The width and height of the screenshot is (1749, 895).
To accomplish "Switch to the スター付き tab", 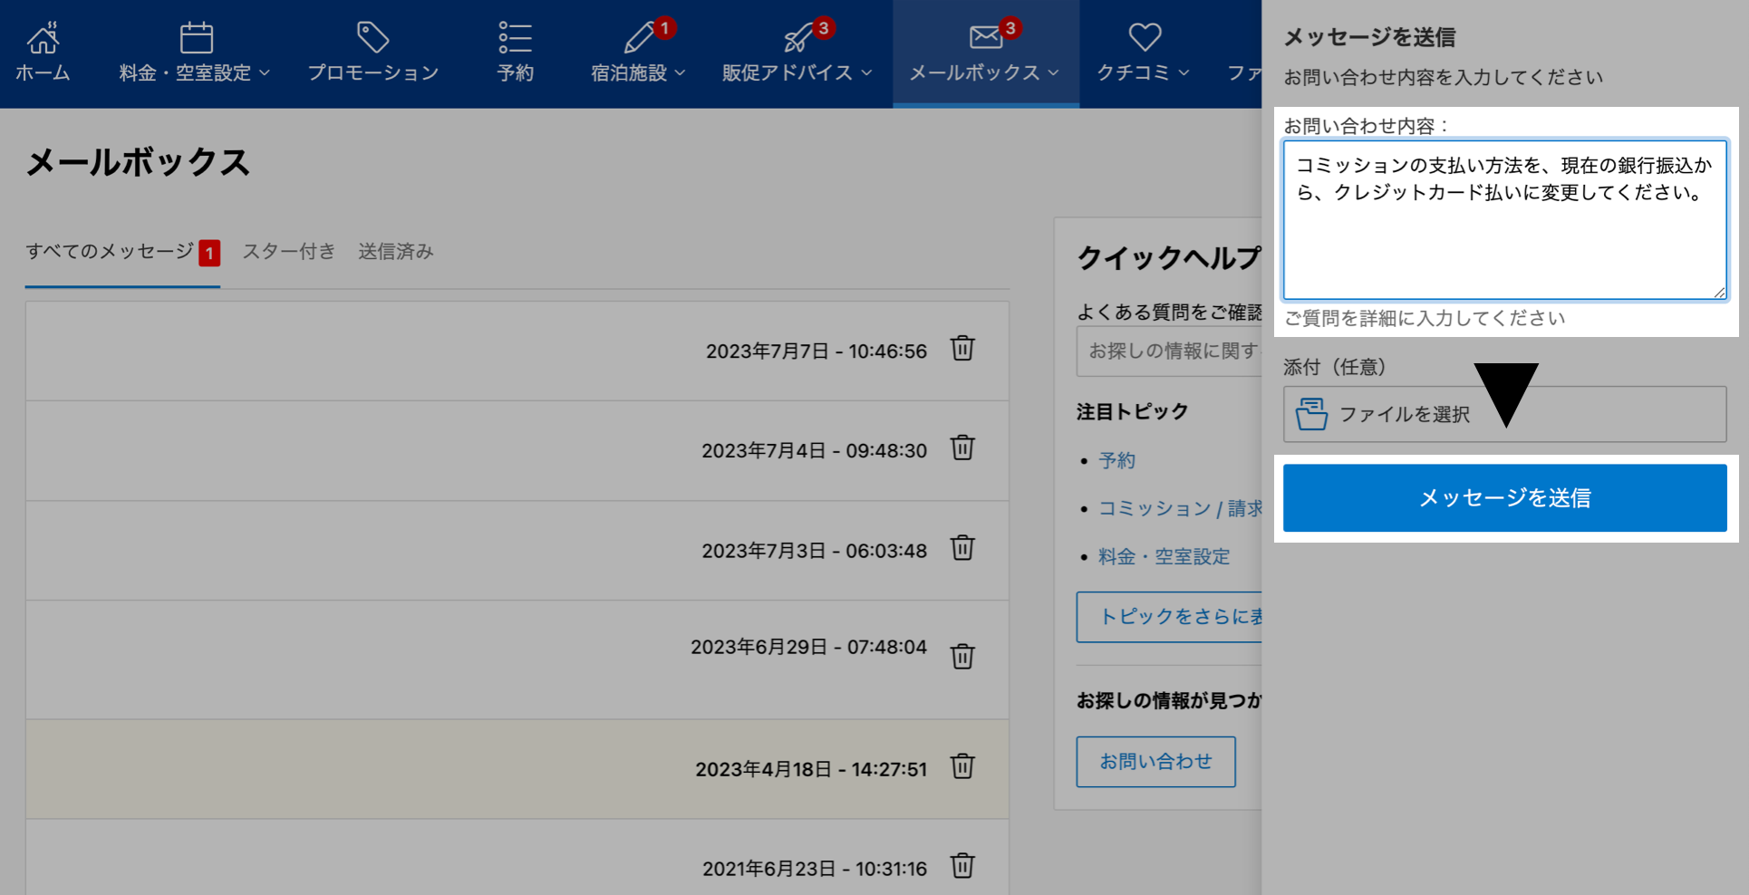I will 288,252.
